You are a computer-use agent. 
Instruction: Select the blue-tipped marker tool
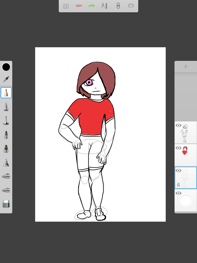pyautogui.click(x=6, y=162)
